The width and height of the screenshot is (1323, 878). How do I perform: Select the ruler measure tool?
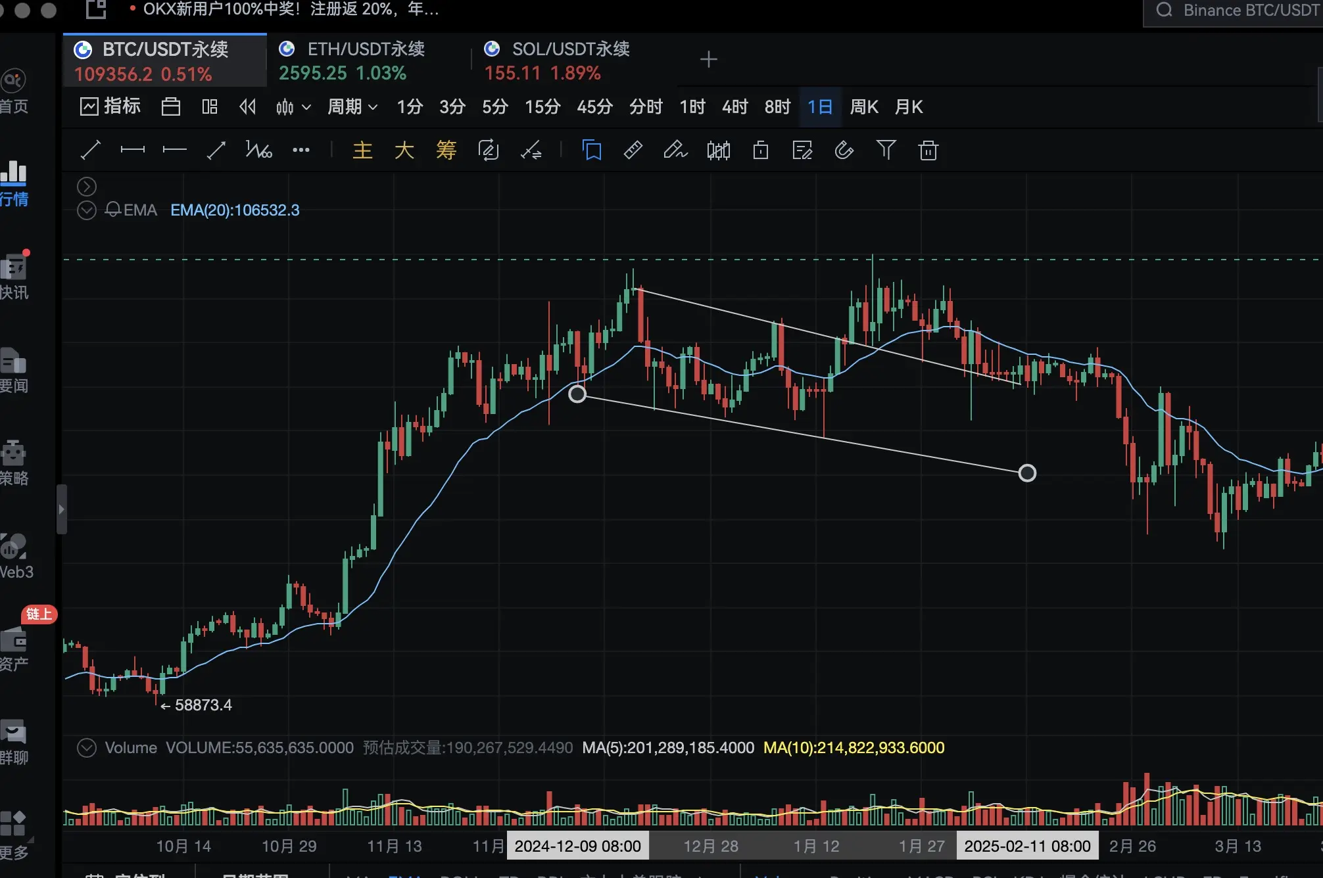(633, 150)
